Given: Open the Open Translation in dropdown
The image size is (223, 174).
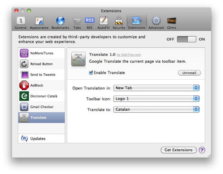Looking at the screenshot, I should click(x=156, y=88).
